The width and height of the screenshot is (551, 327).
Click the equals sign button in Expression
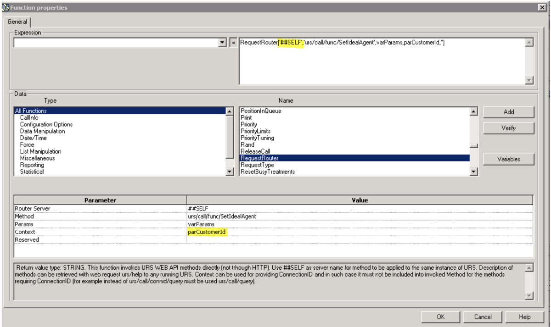(x=232, y=43)
